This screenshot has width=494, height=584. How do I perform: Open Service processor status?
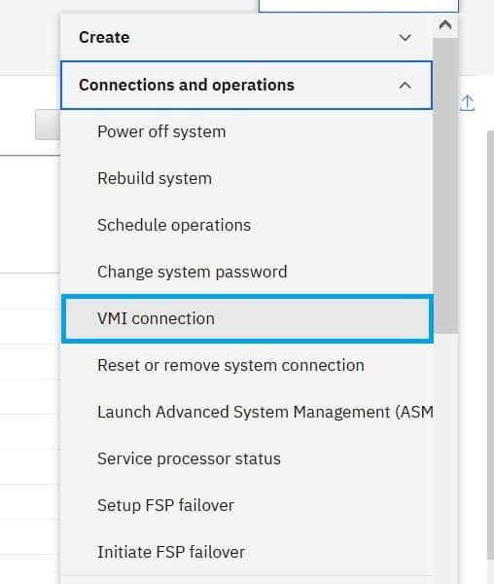[x=247, y=458]
